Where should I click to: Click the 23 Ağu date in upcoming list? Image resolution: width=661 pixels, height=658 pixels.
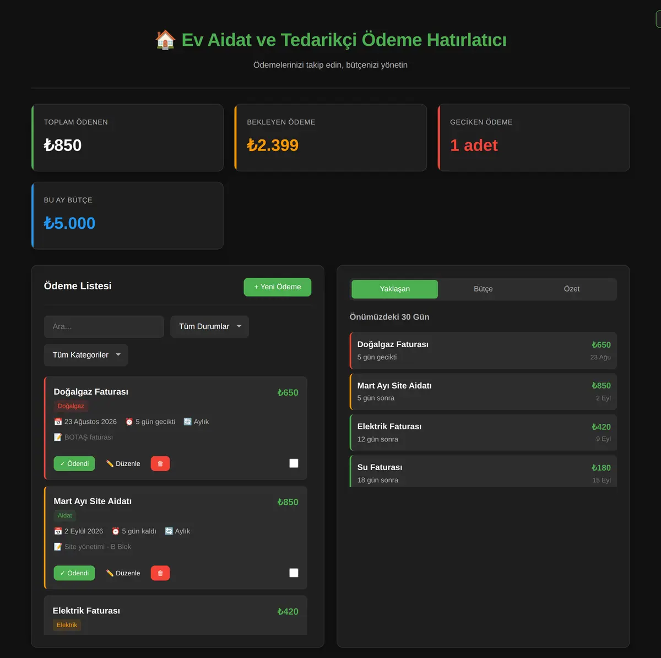(x=600, y=357)
